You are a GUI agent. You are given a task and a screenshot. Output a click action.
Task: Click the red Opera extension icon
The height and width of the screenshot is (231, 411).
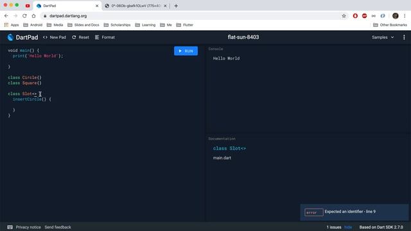(x=355, y=15)
